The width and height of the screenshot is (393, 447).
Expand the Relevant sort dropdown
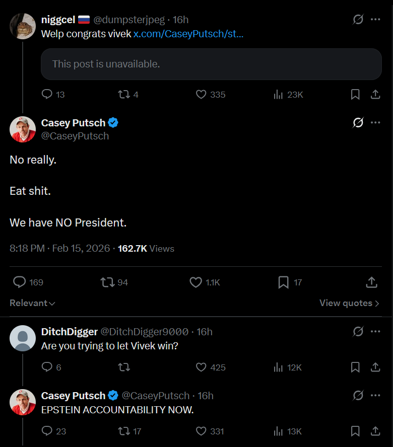(x=32, y=303)
